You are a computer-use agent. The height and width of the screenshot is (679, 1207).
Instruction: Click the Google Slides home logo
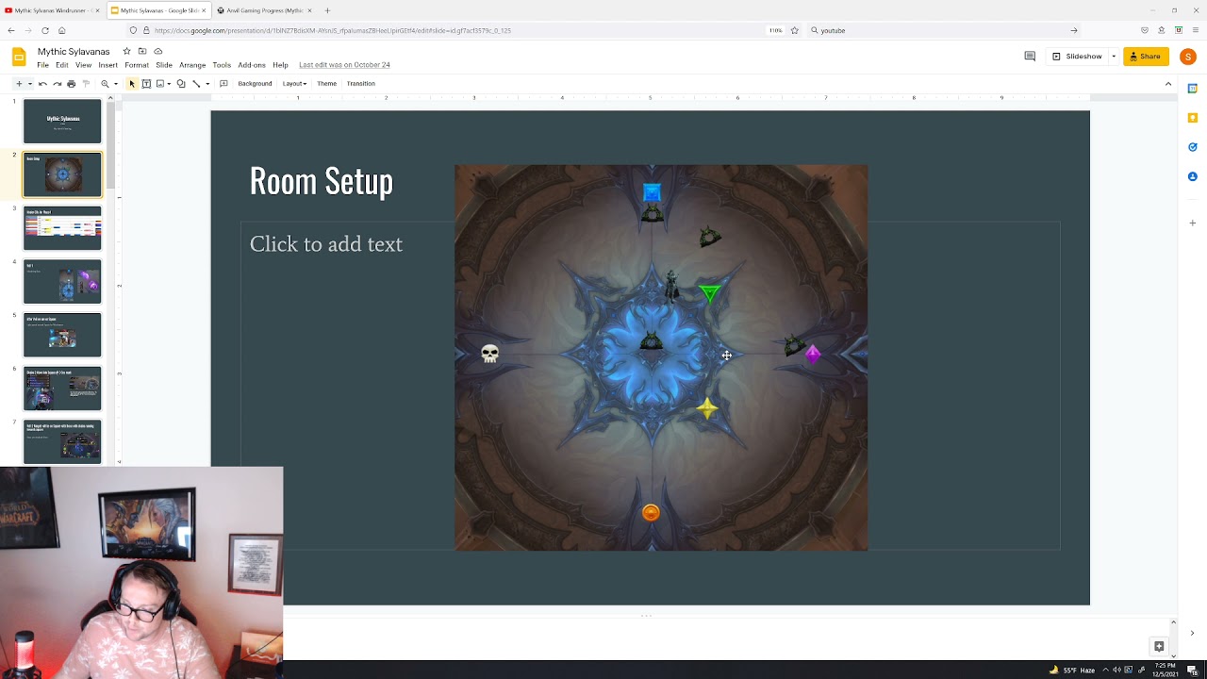[x=19, y=57]
